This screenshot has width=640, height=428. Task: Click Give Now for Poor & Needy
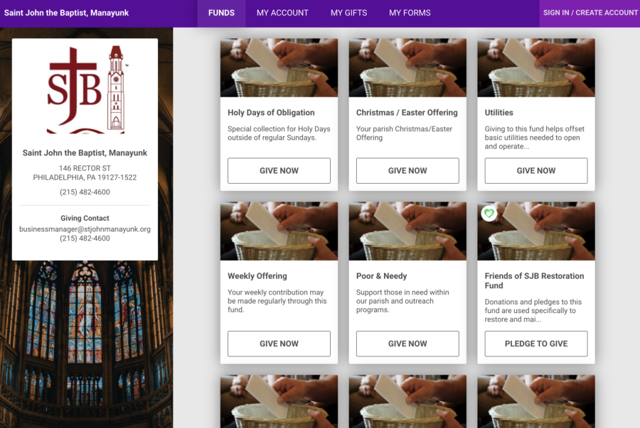click(x=407, y=344)
